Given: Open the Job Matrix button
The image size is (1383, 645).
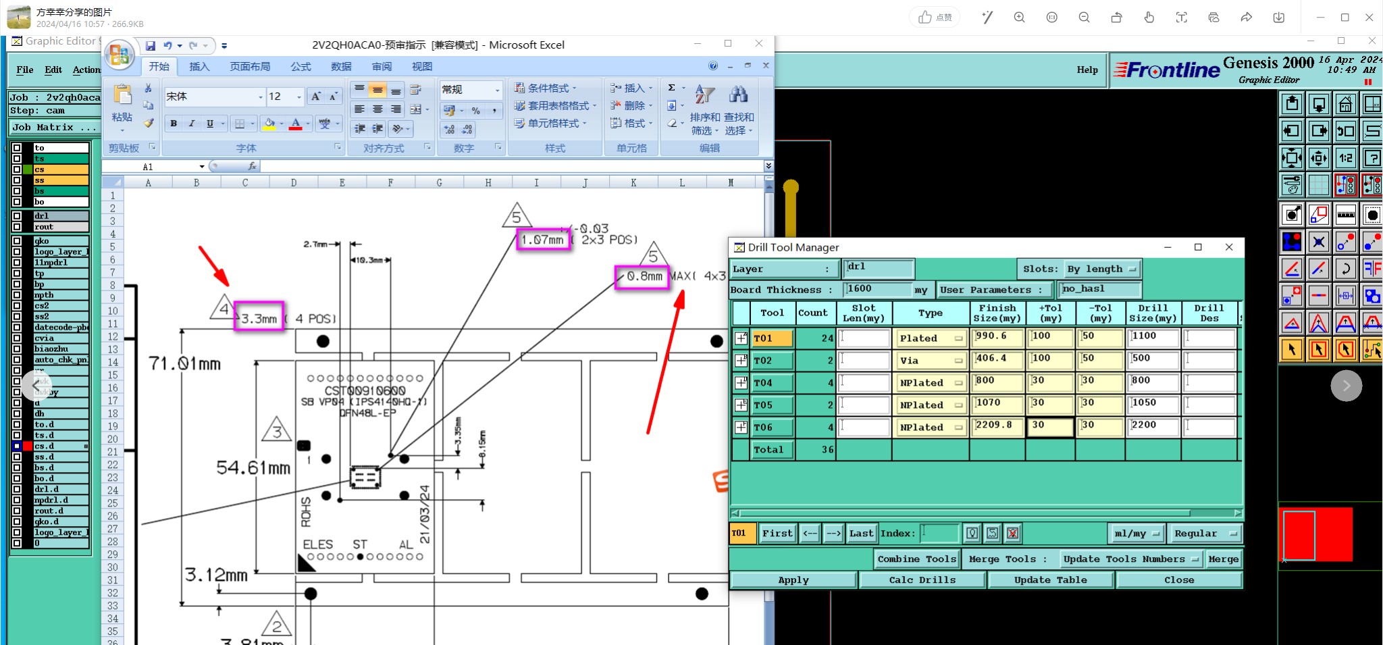Looking at the screenshot, I should 55,127.
